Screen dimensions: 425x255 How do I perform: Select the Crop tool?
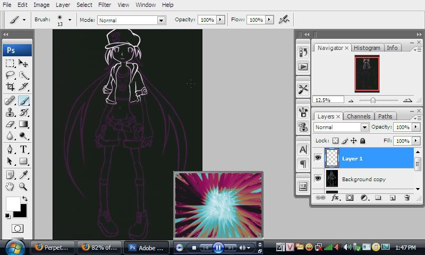tap(10, 87)
